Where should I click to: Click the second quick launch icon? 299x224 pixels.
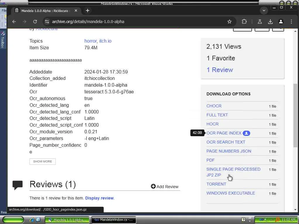tap(38, 220)
